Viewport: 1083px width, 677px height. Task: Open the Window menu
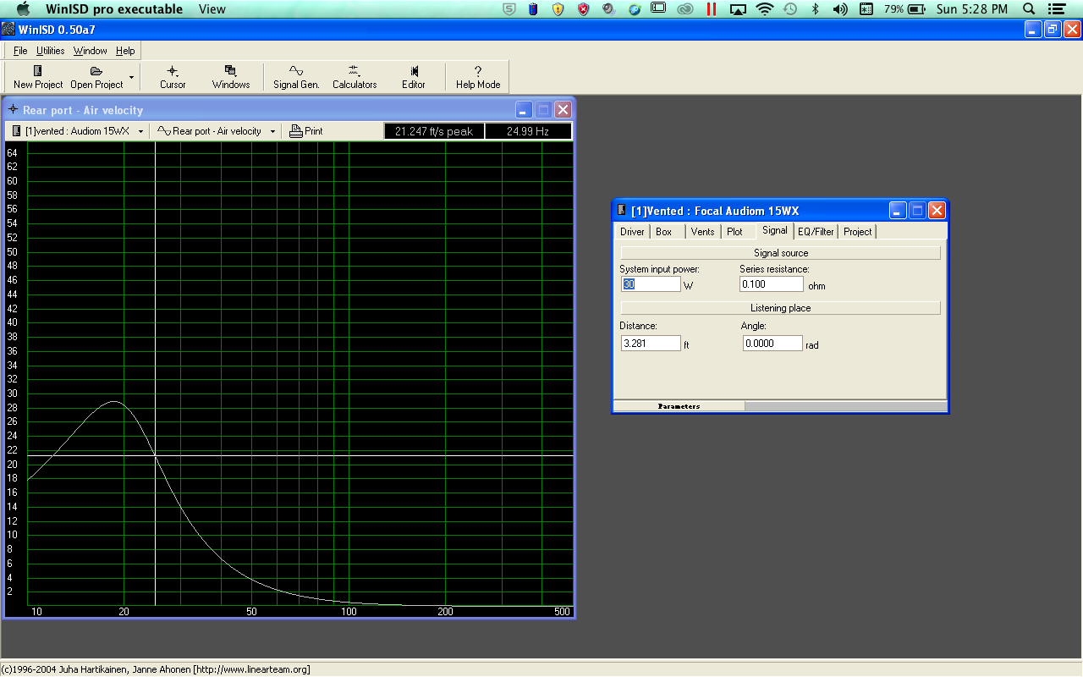[91, 51]
